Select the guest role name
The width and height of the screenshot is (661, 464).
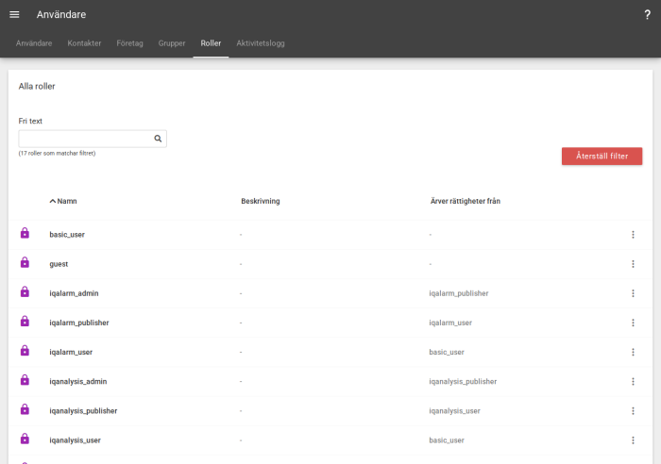[x=59, y=264]
